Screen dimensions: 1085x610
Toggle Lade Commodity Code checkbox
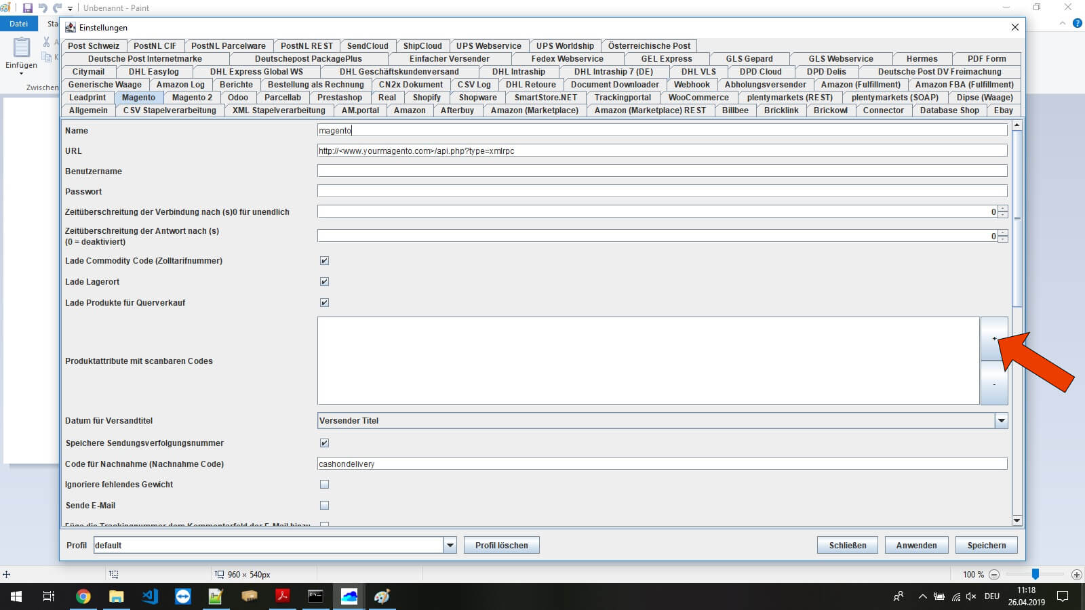[324, 261]
